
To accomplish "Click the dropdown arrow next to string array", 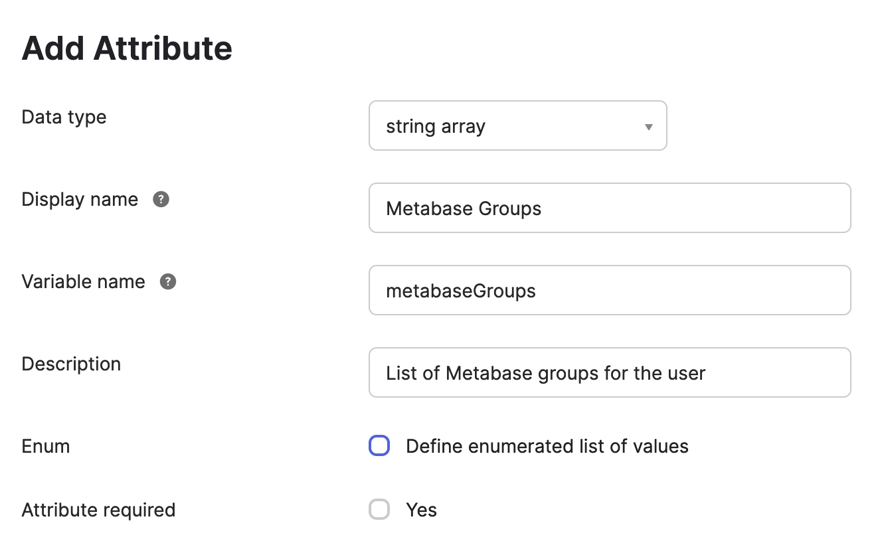I will coord(648,125).
